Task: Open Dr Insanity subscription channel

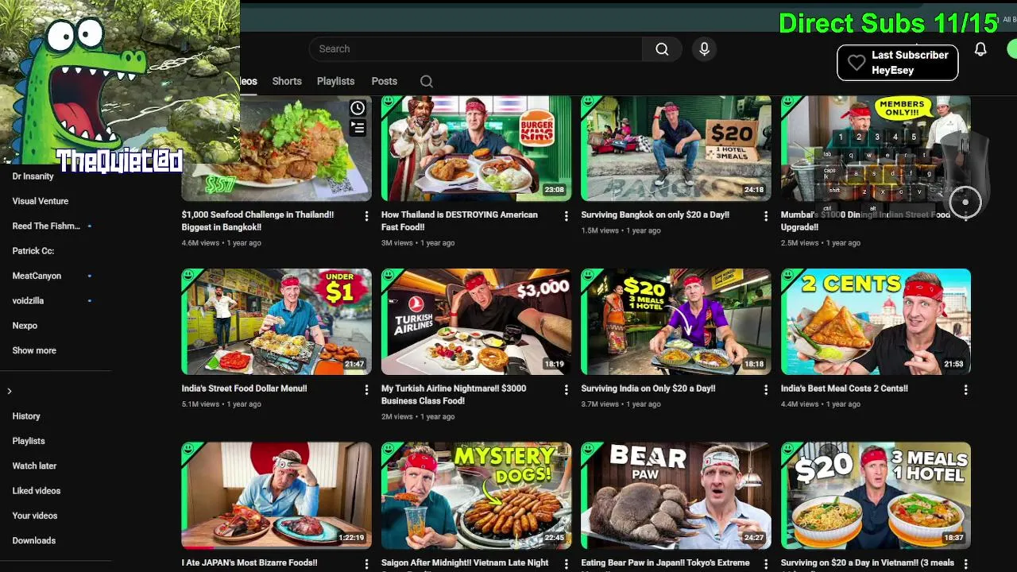Action: pos(33,176)
